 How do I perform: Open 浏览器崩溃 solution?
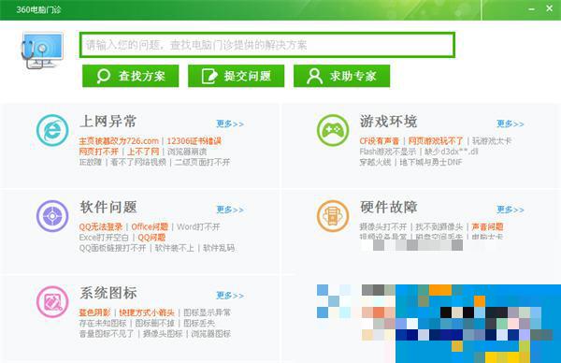point(187,152)
